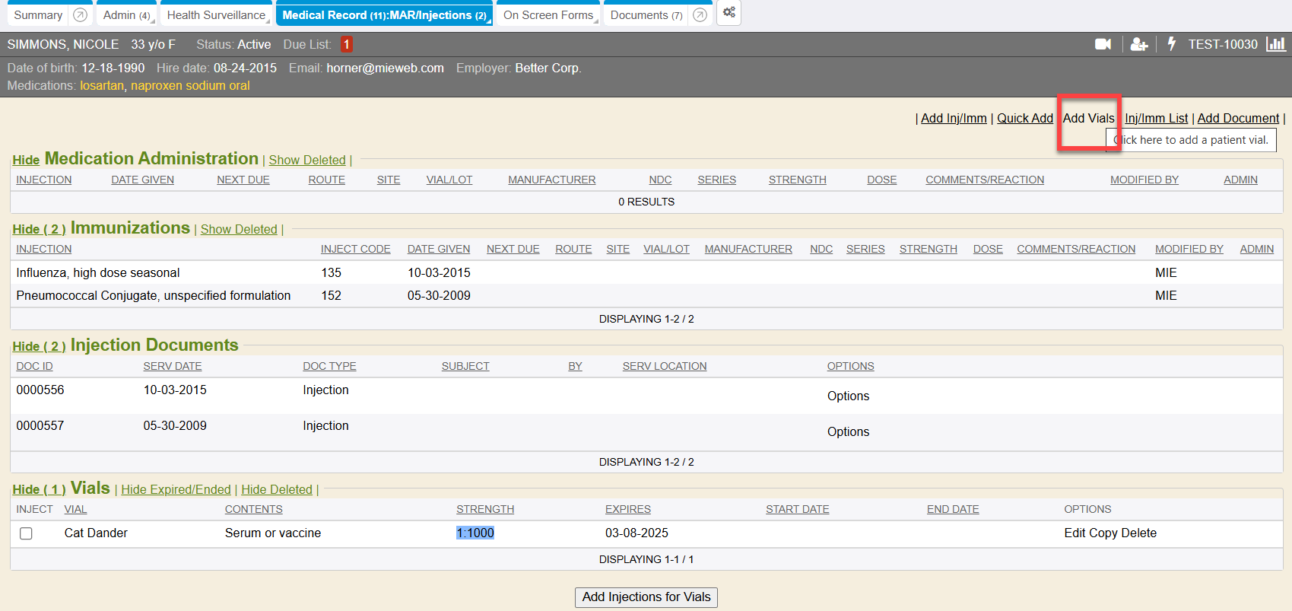Click the lightning bolt icon beside TEST-10030
This screenshot has width=1292, height=611.
click(x=1172, y=44)
